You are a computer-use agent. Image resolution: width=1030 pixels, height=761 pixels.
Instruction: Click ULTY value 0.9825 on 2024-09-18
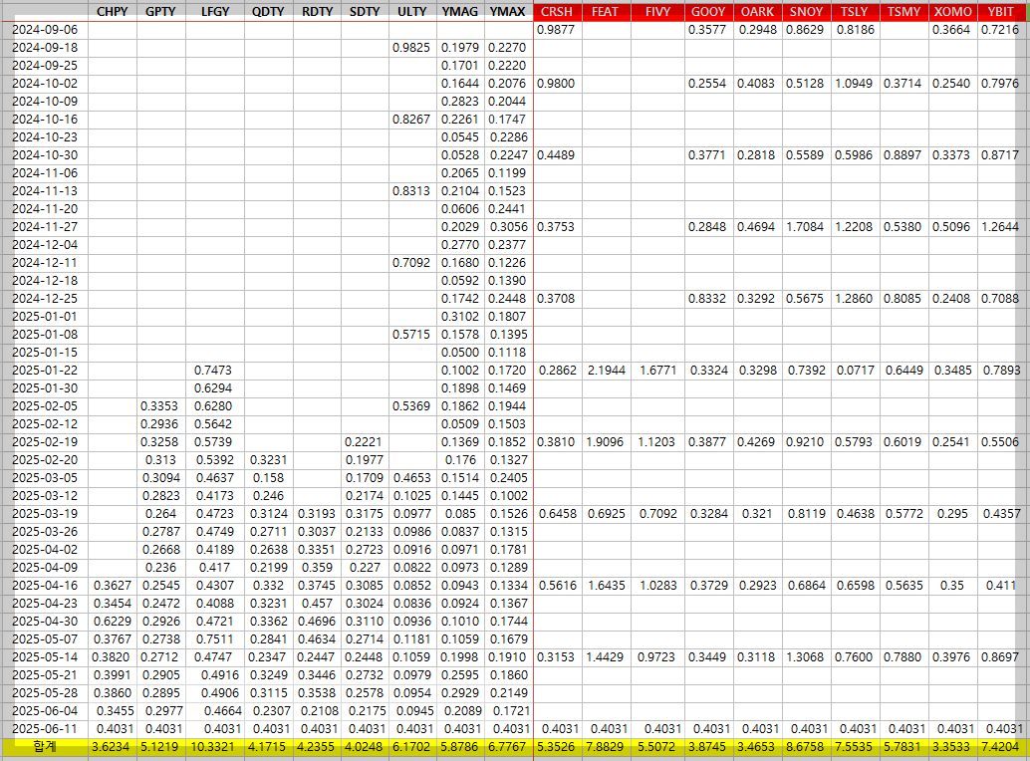coord(411,47)
